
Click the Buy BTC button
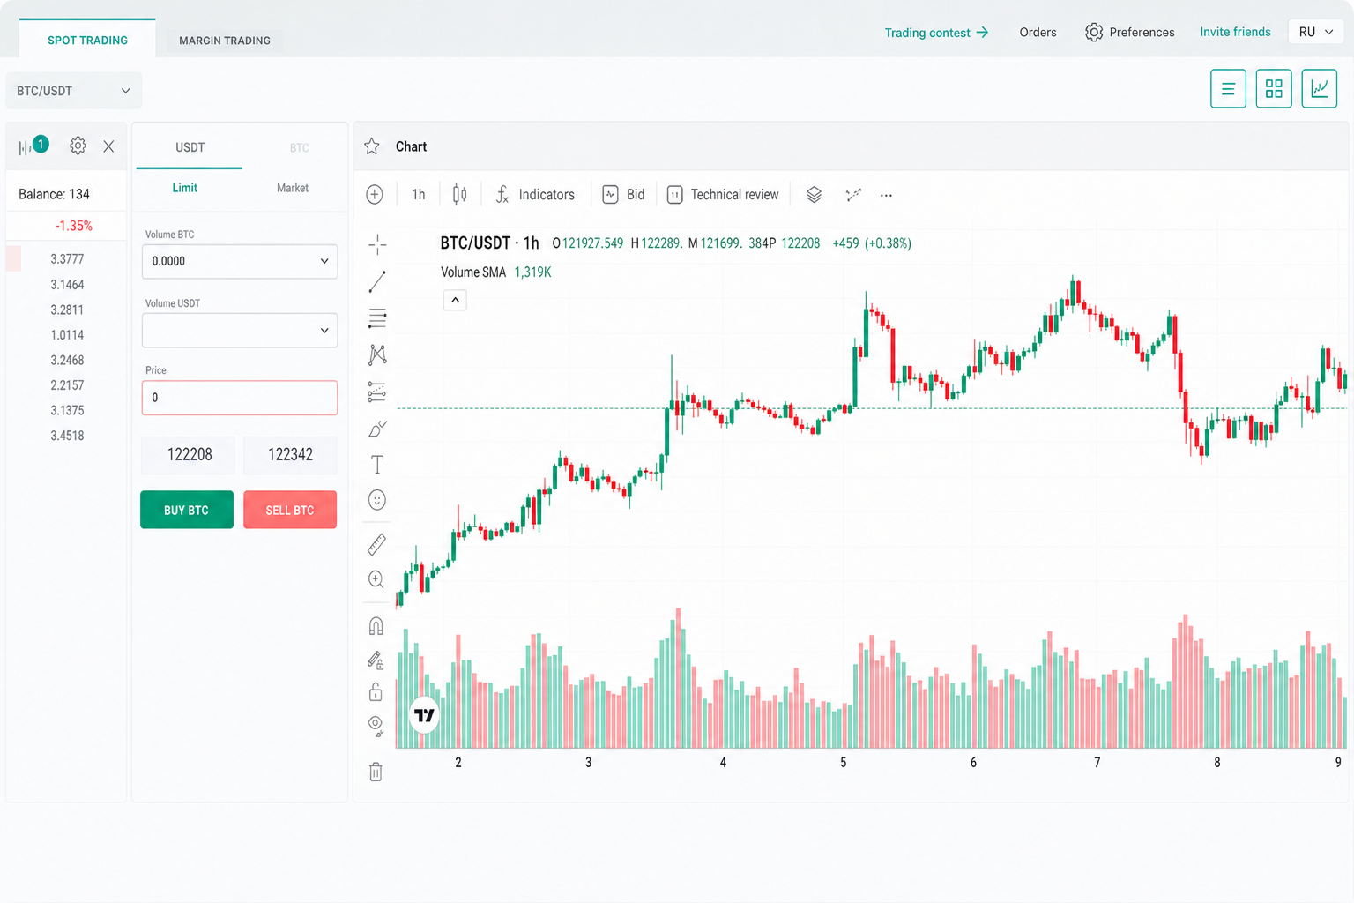pos(187,510)
